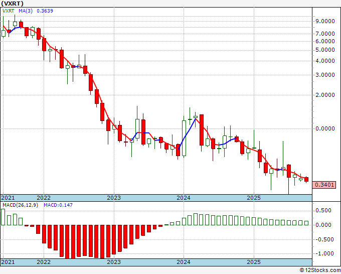This screenshot has width=341, height=274.
Task: Click the 0.0000 price axis label
Action: coord(325,128)
